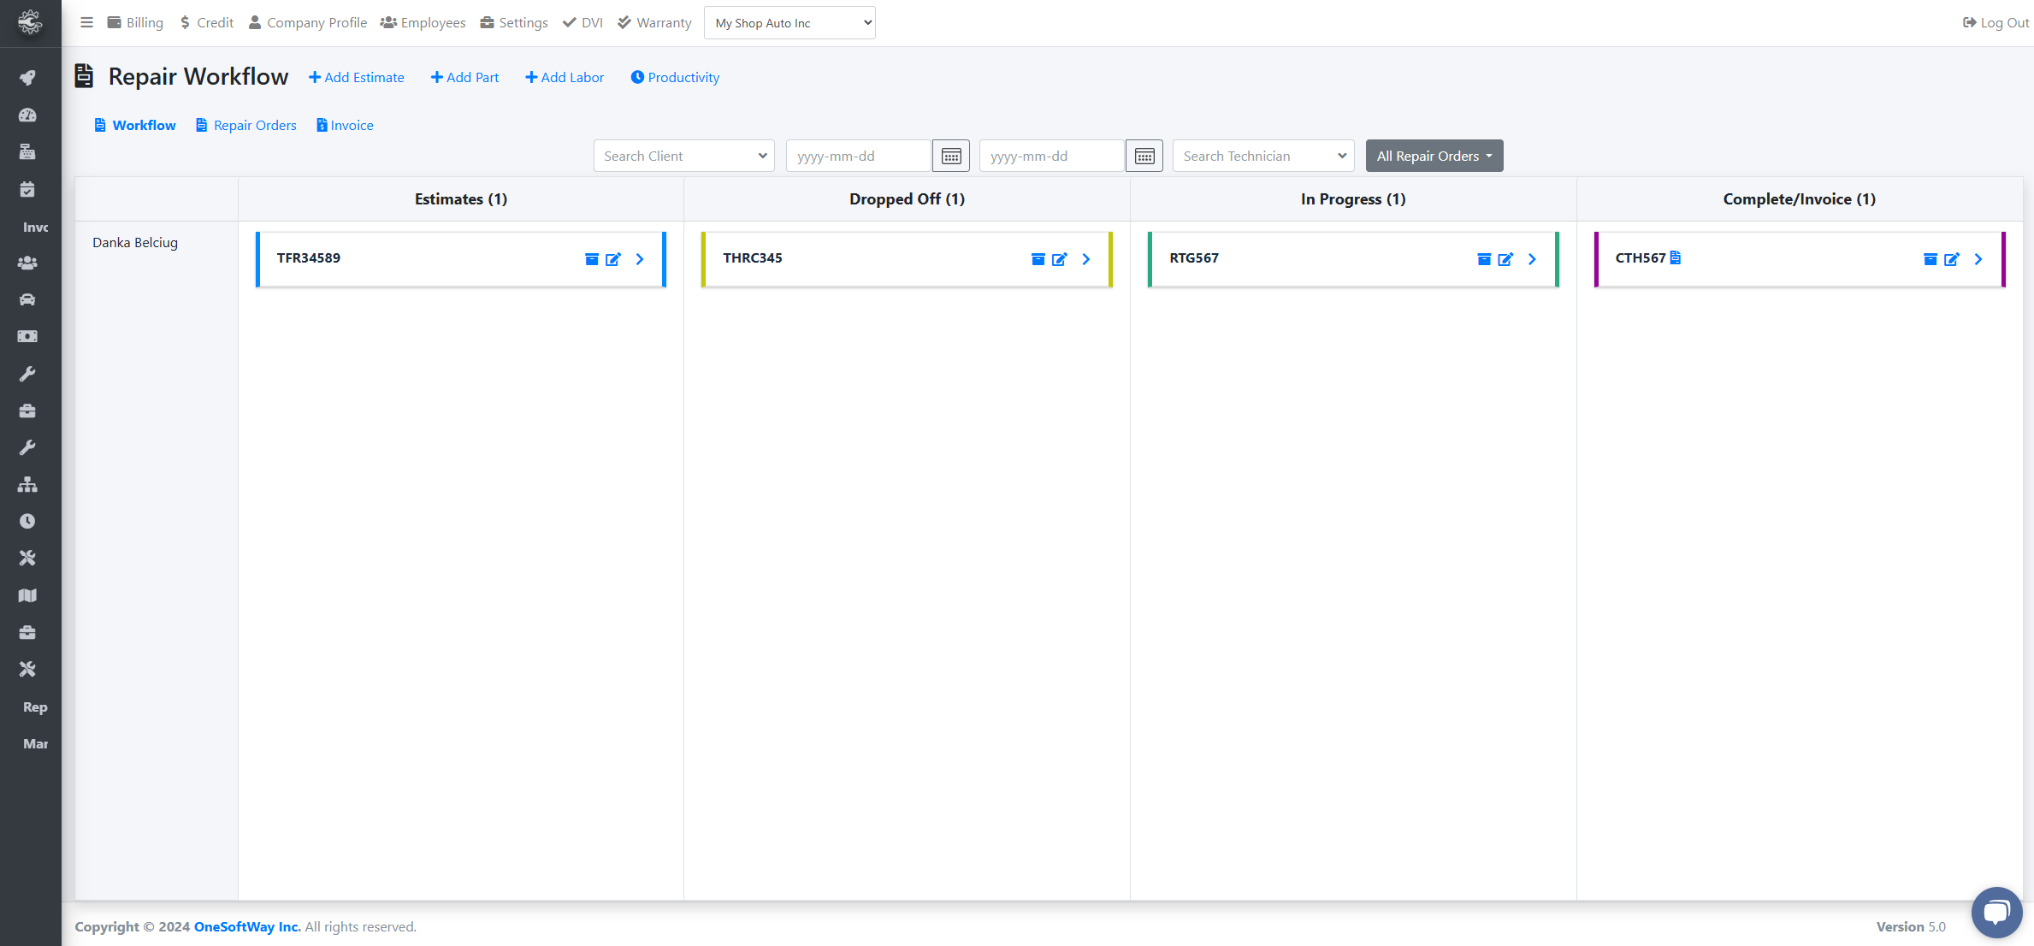This screenshot has width=2034, height=946.
Task: Click the rocket icon at the sidebar top
Action: click(28, 77)
